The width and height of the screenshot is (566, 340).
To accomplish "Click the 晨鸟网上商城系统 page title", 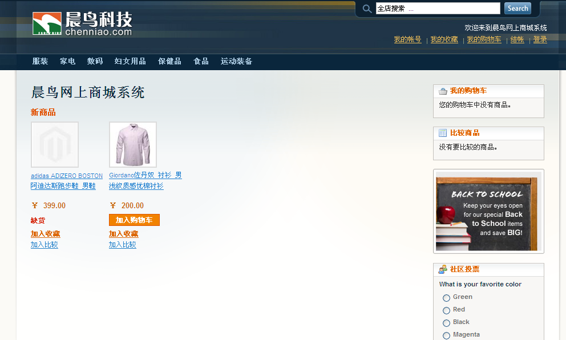I will point(88,92).
